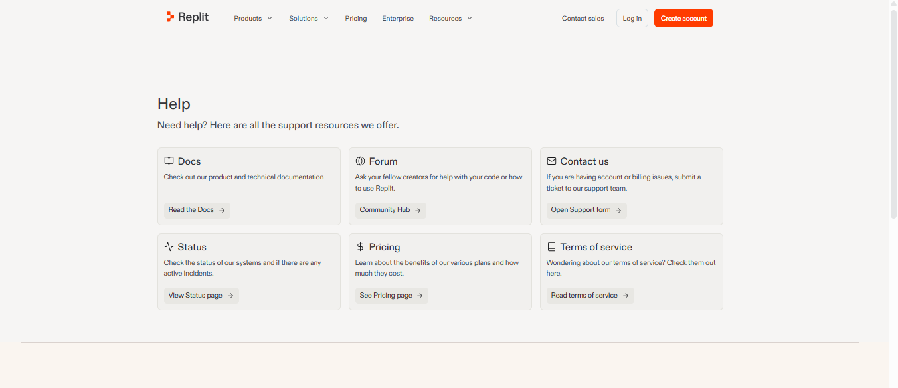The height and width of the screenshot is (388, 898).
Task: Click the 'Need help?' subtitle text
Action: click(278, 125)
